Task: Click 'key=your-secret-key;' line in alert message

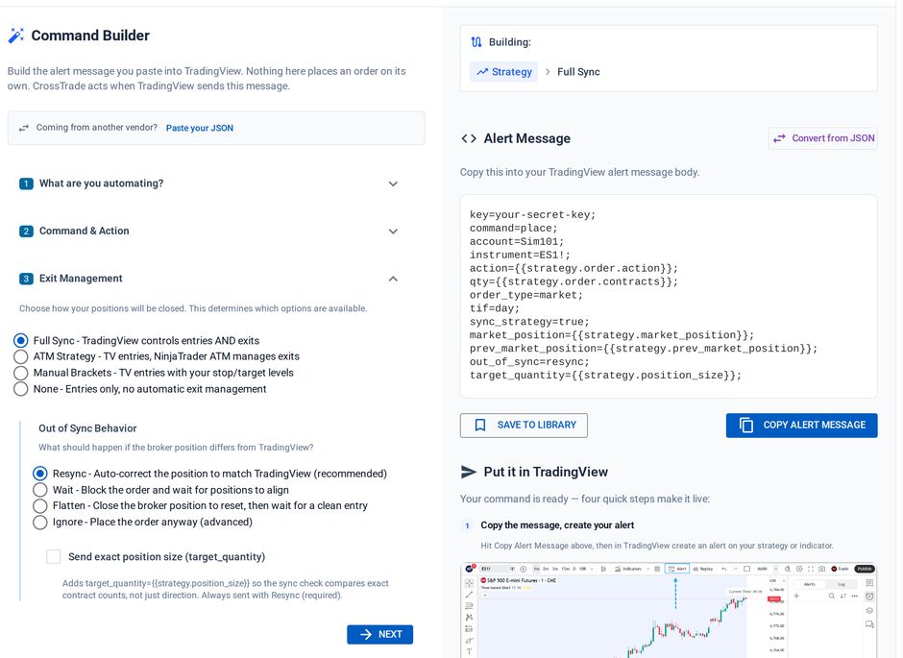Action: pyautogui.click(x=533, y=215)
